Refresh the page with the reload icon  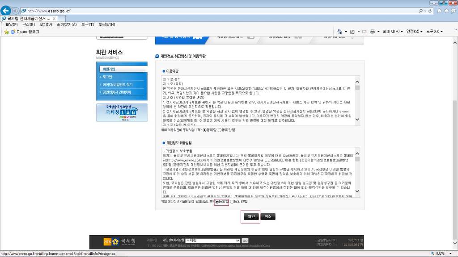pos(430,11)
